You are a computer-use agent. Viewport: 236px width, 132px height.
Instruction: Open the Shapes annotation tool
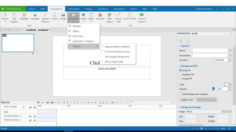(5, 17)
